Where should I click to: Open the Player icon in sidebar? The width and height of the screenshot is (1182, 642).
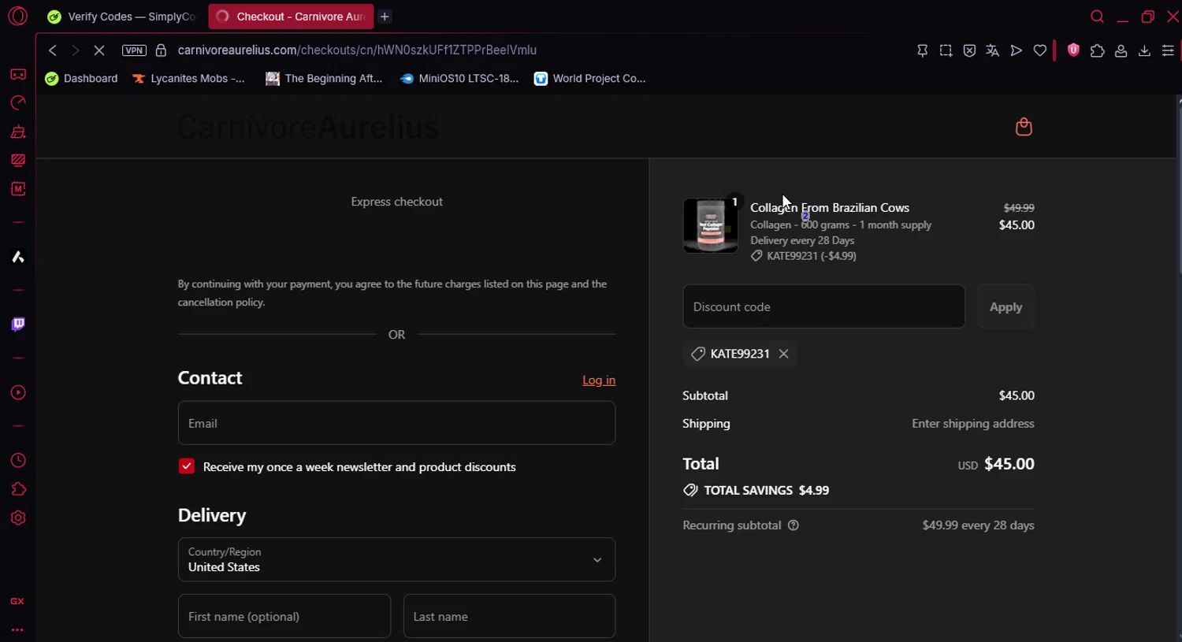[x=18, y=392]
